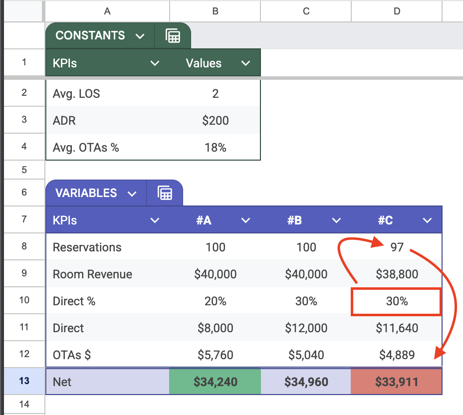Screen dimensions: 463x415
Task: Click the VARIABLES table calculator icon
Action: (x=165, y=193)
